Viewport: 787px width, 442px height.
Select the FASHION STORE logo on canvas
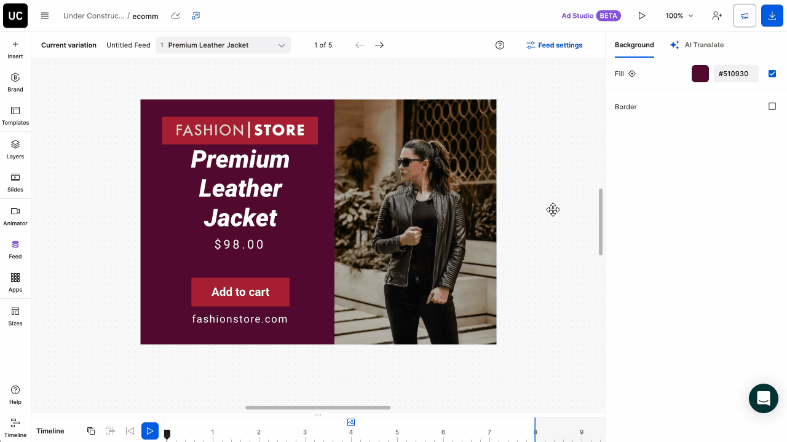coord(240,130)
